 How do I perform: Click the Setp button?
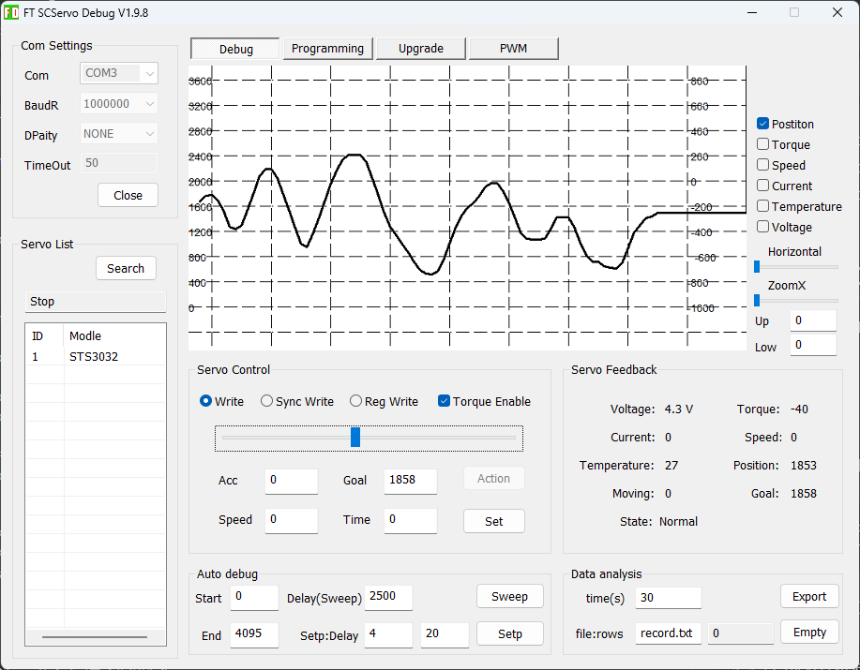pos(509,633)
